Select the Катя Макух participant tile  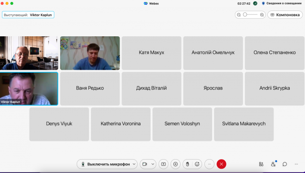point(152,53)
